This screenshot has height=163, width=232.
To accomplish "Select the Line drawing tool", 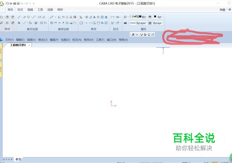I will tap(19, 17).
